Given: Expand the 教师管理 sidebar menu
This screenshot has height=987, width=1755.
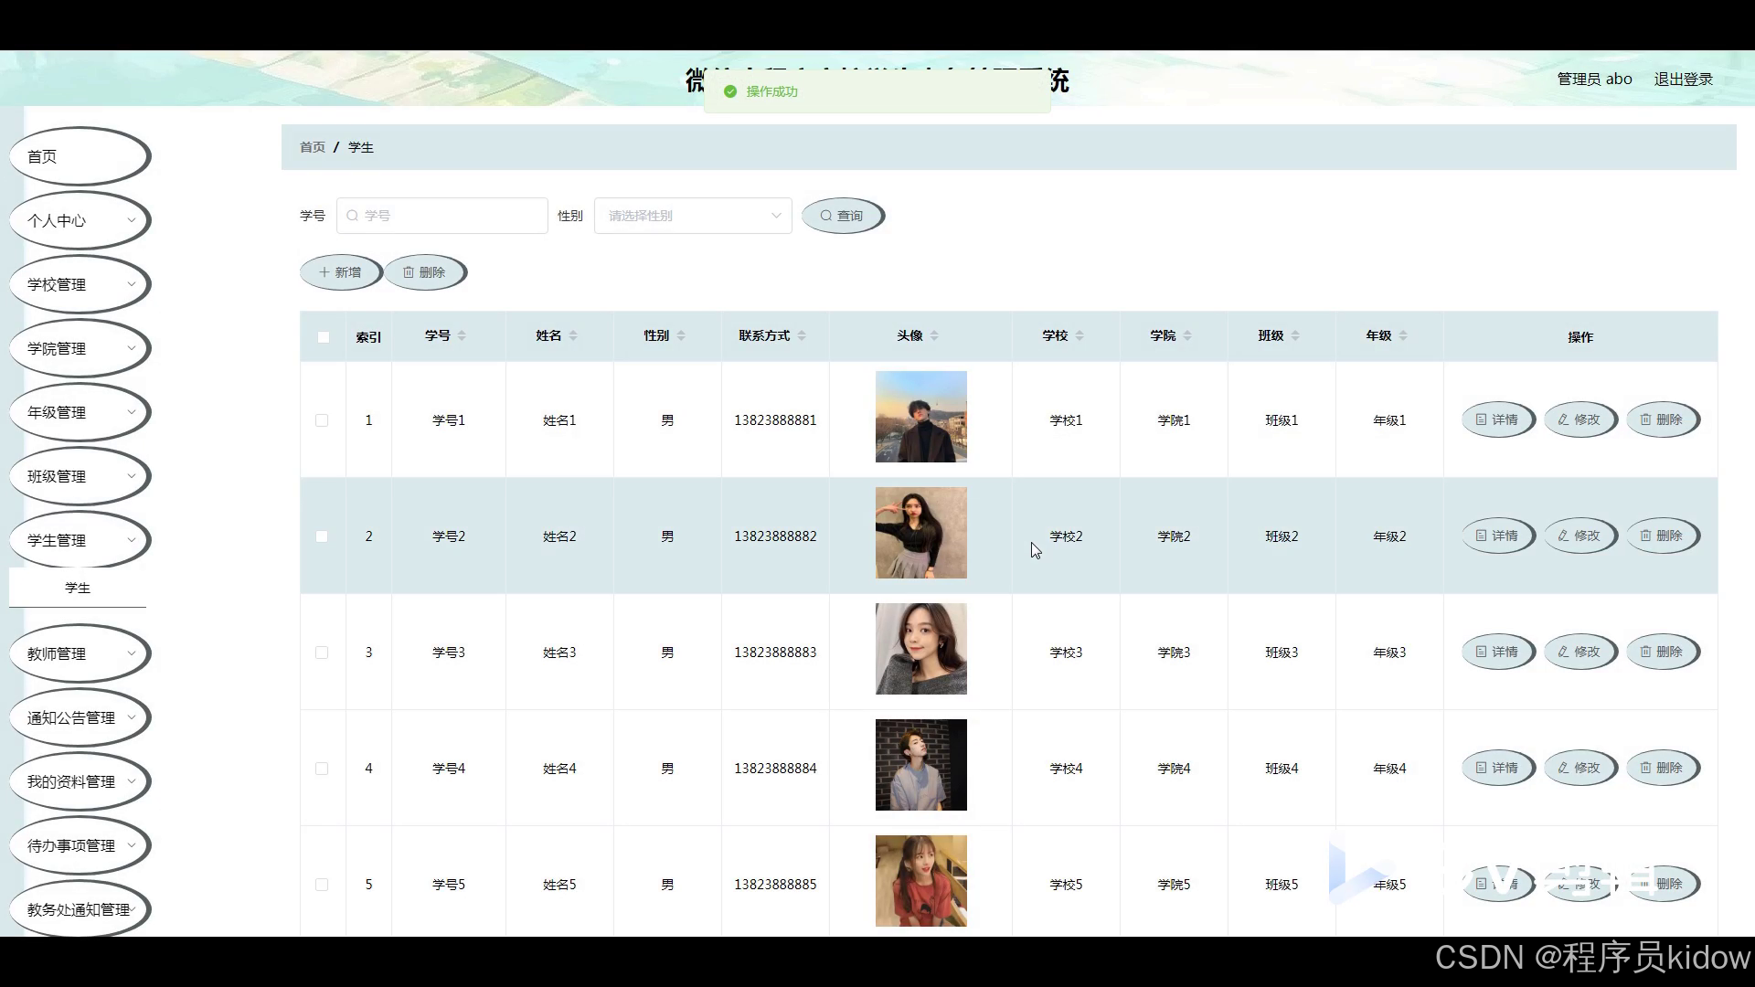Looking at the screenshot, I should pyautogui.click(x=80, y=653).
